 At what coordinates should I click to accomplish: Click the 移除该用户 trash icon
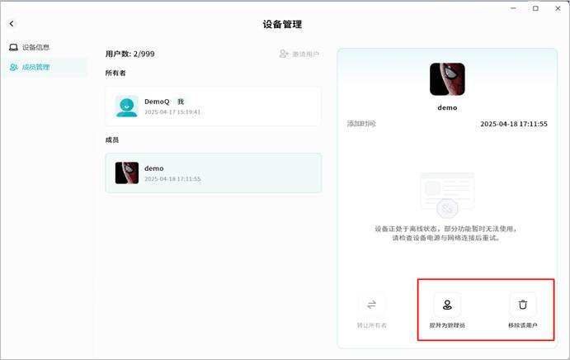tap(522, 304)
